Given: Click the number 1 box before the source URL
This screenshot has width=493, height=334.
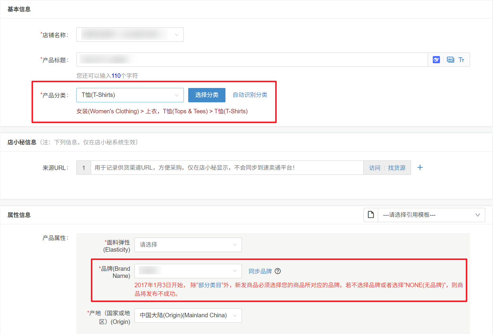Looking at the screenshot, I should click(x=84, y=168).
